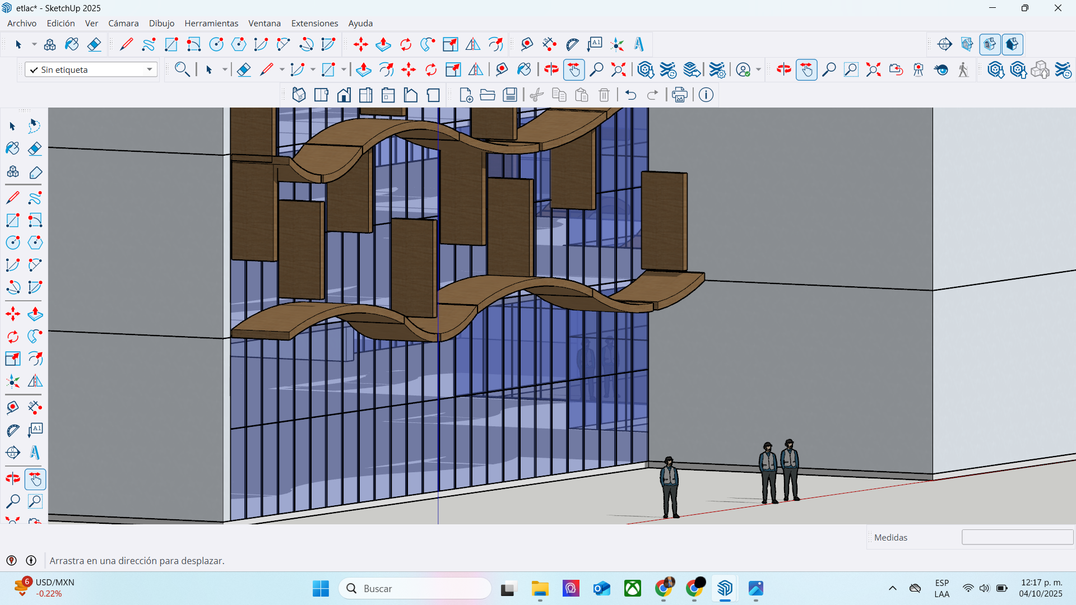Viewport: 1076px width, 605px height.
Task: Activate the Look Around eye tool
Action: pos(941,69)
